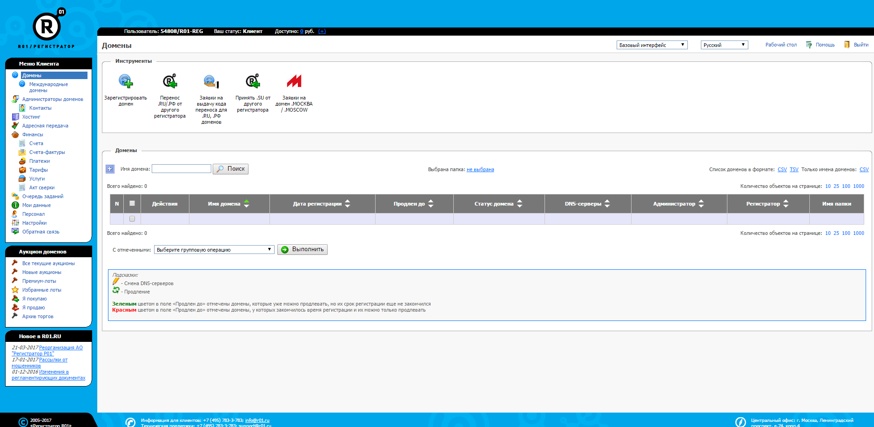Open transfer code requests tool icon

(x=211, y=81)
